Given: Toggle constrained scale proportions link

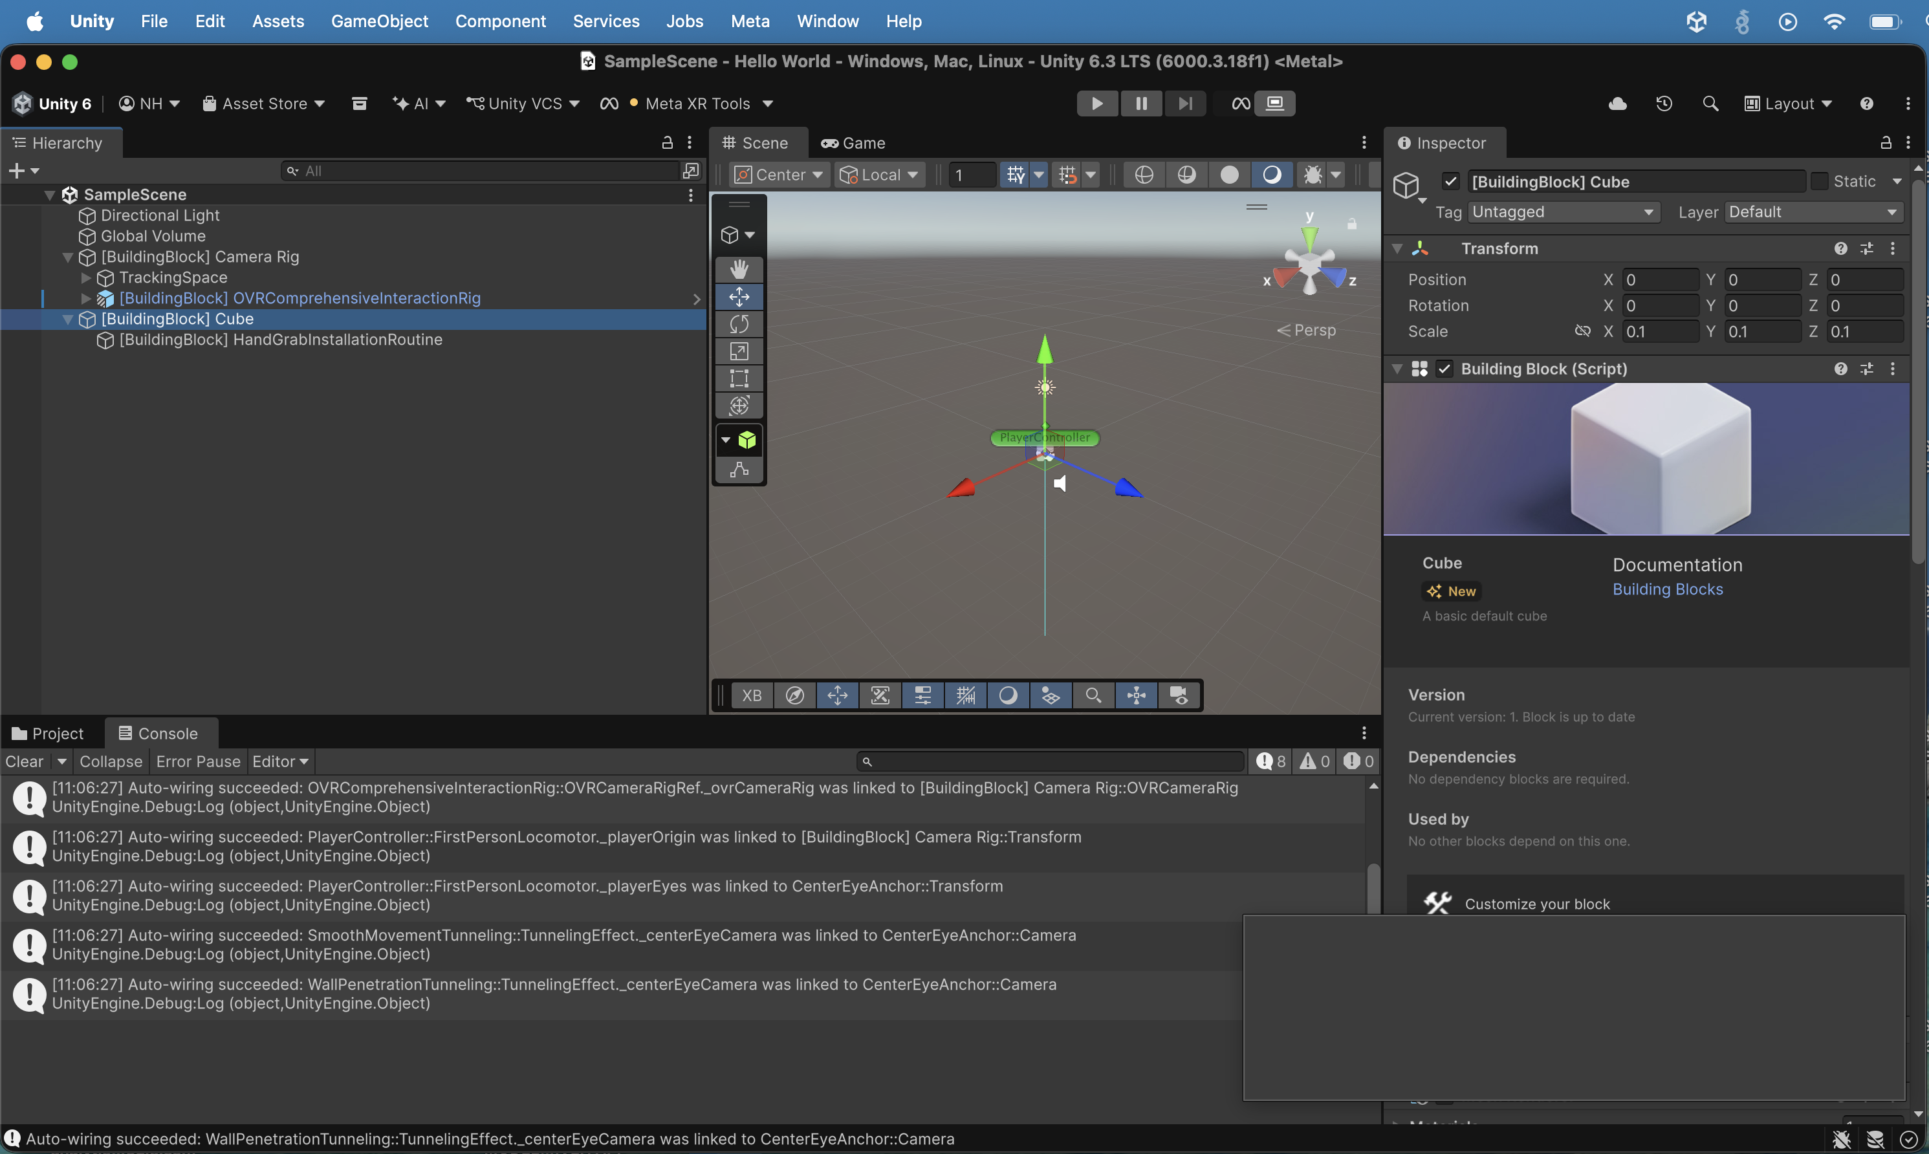Looking at the screenshot, I should (x=1582, y=331).
